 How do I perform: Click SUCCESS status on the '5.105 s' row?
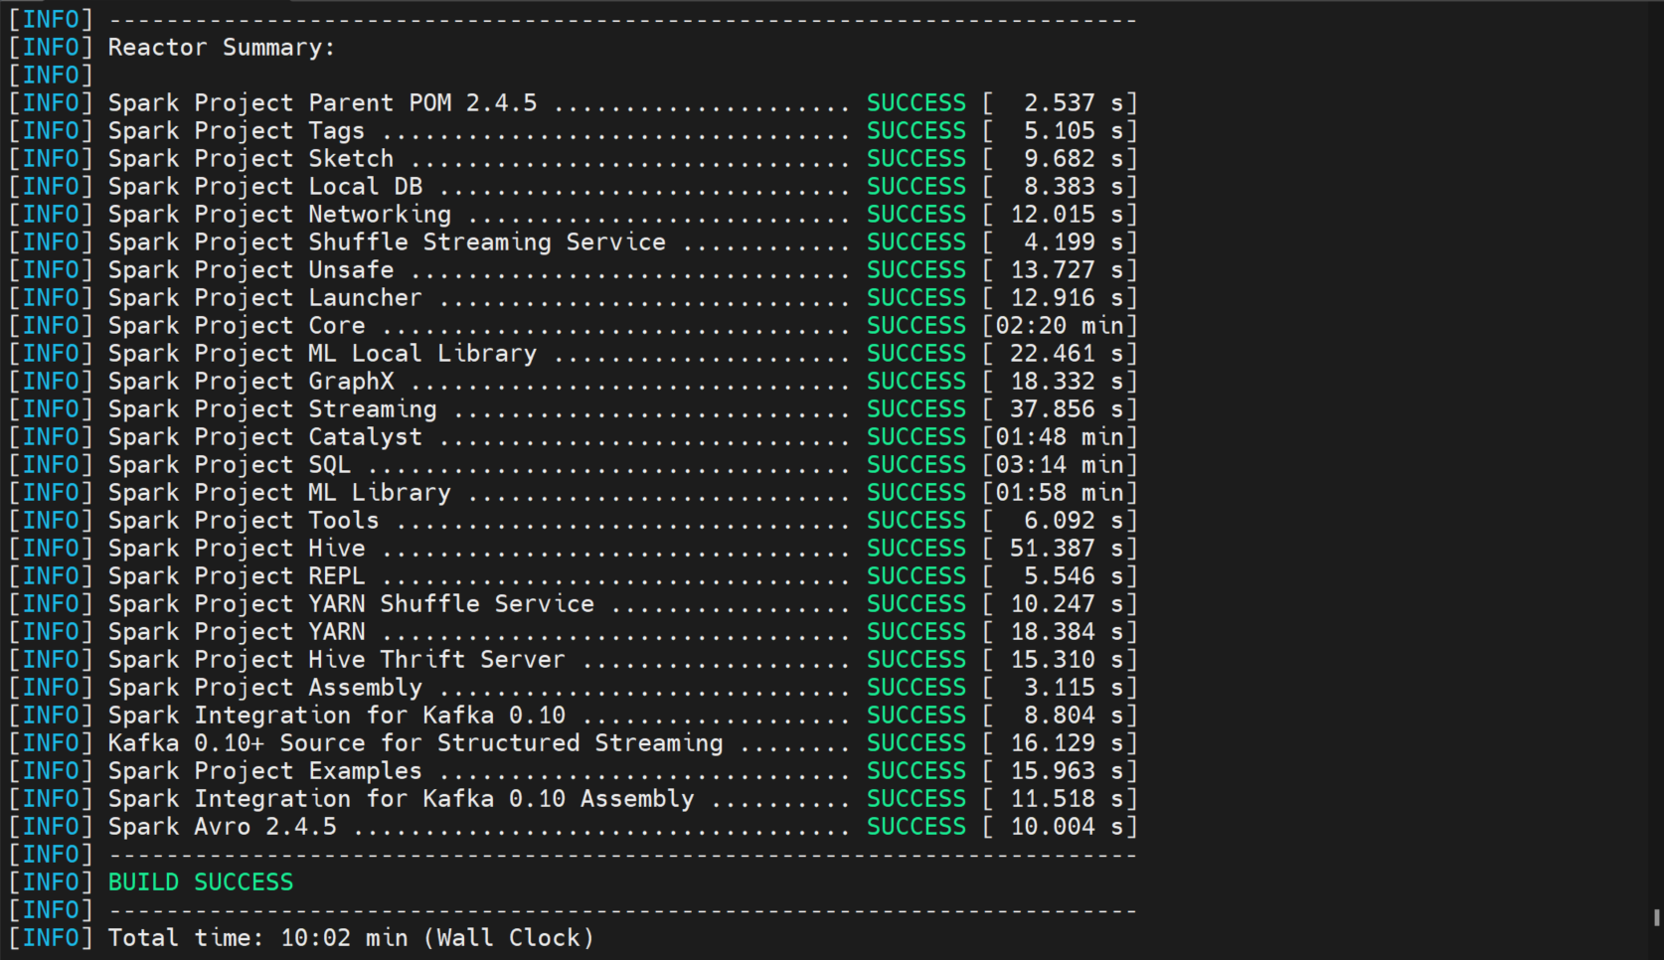[x=916, y=131]
